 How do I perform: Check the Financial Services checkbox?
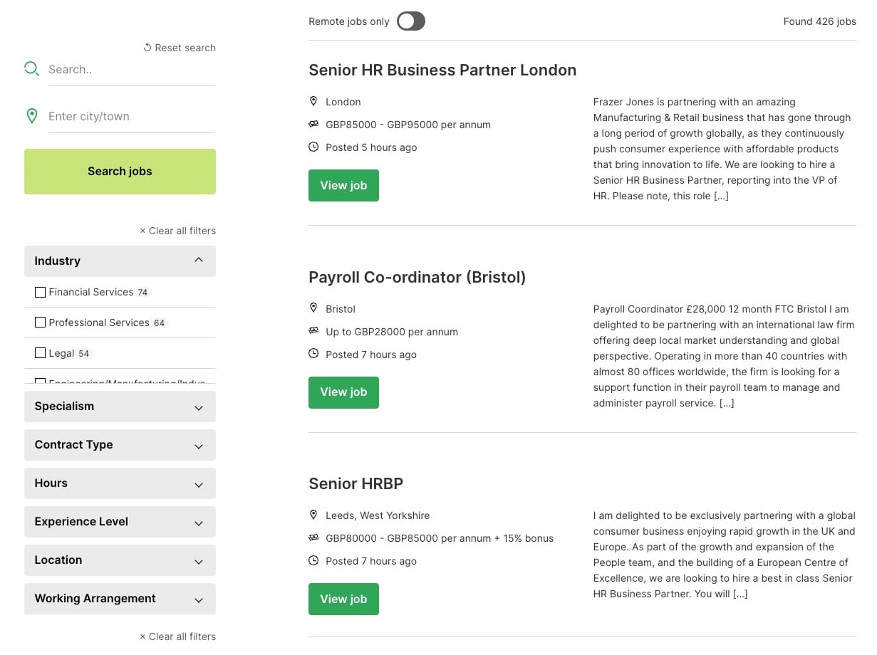point(40,292)
